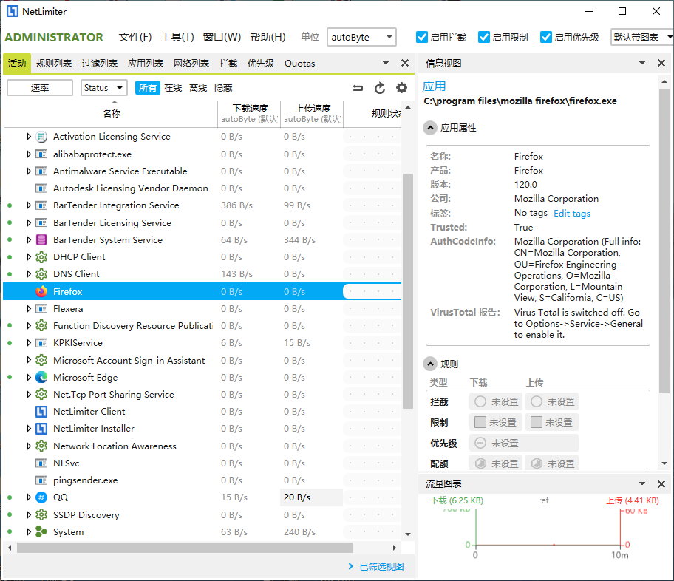The image size is (674, 581).
Task: Filter by 离线 apps
Action: tap(198, 88)
